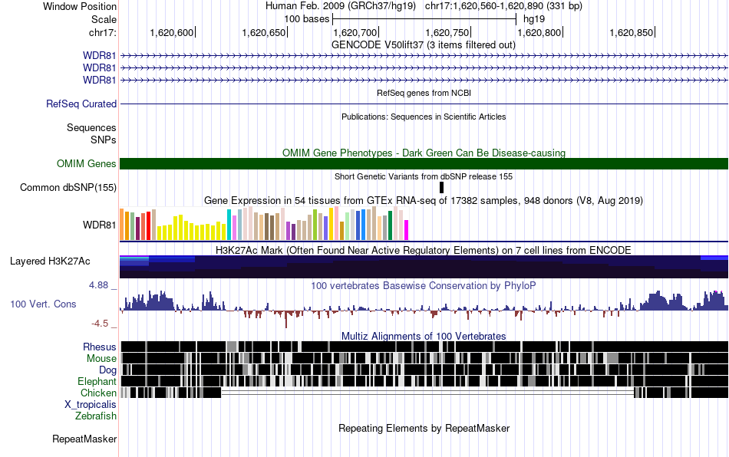The image size is (729, 457).
Task: Click the Chicken alignment species label
Action: (98, 393)
